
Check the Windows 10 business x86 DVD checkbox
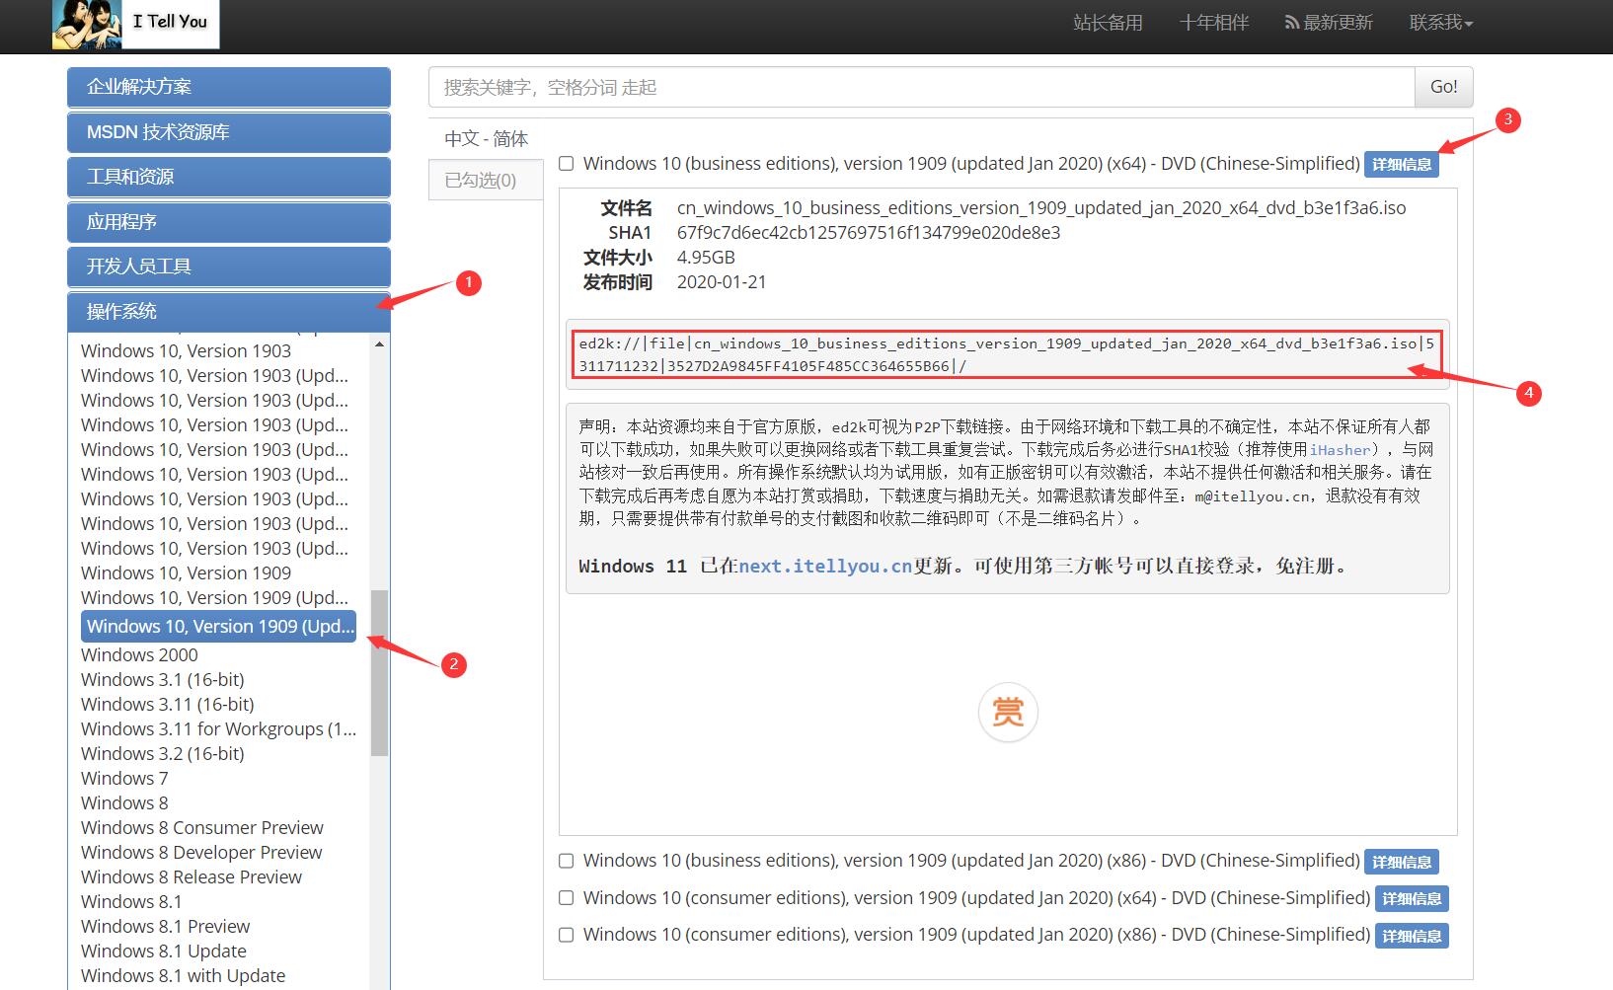tap(566, 860)
